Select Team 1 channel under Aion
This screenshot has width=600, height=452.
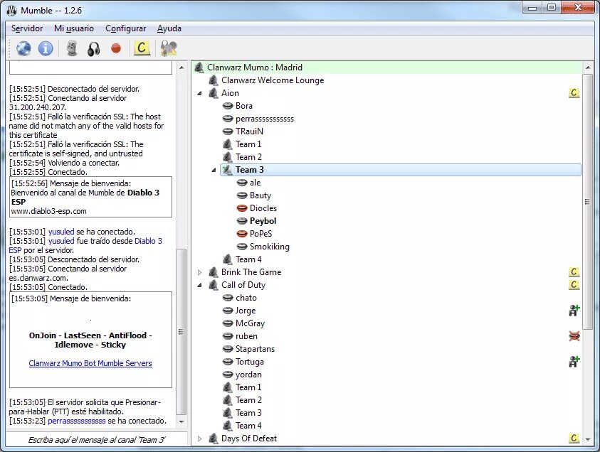point(248,144)
